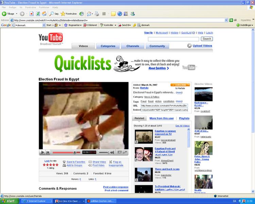Viewport: 255px width, 204px height.
Task: Expand the Send til dropdown
Action: pos(130,25)
